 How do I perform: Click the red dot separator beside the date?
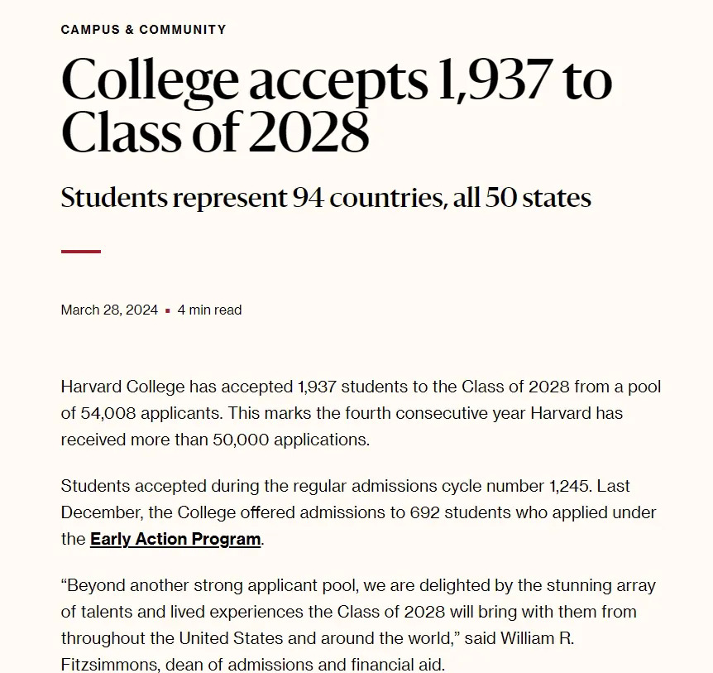(168, 311)
